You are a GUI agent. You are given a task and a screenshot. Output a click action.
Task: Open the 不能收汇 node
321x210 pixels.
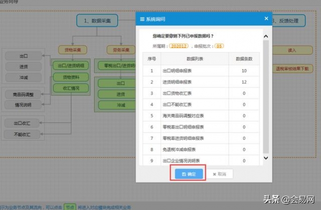(22, 134)
